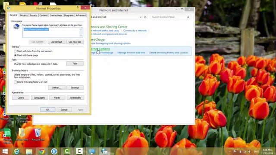Open the Tabs settings button
Image resolution: width=276 pixels, height=155 pixels.
click(x=75, y=63)
